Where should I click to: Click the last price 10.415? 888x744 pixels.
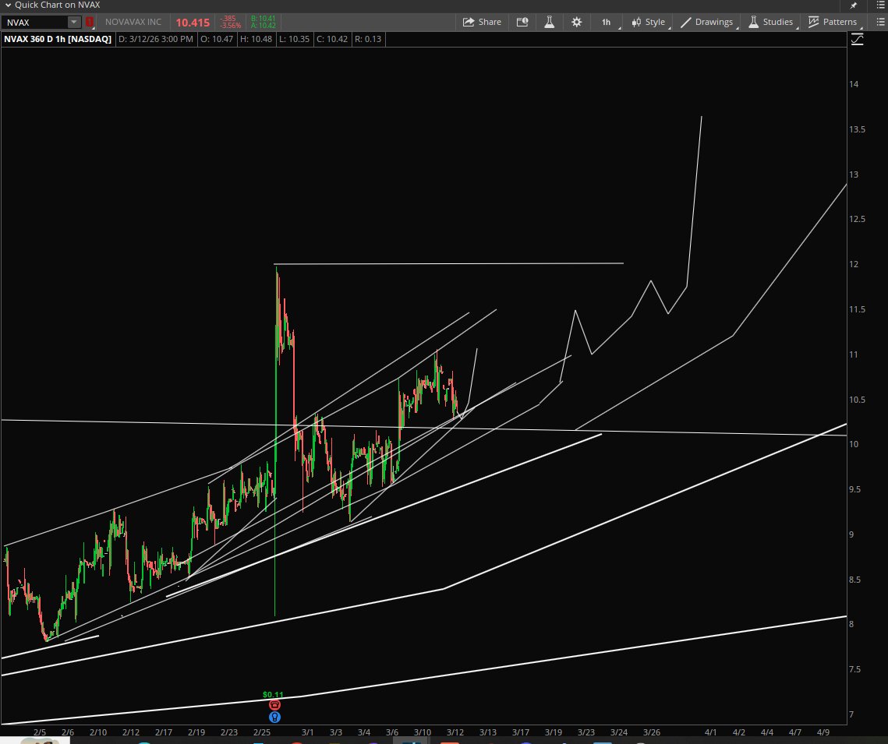click(x=193, y=23)
